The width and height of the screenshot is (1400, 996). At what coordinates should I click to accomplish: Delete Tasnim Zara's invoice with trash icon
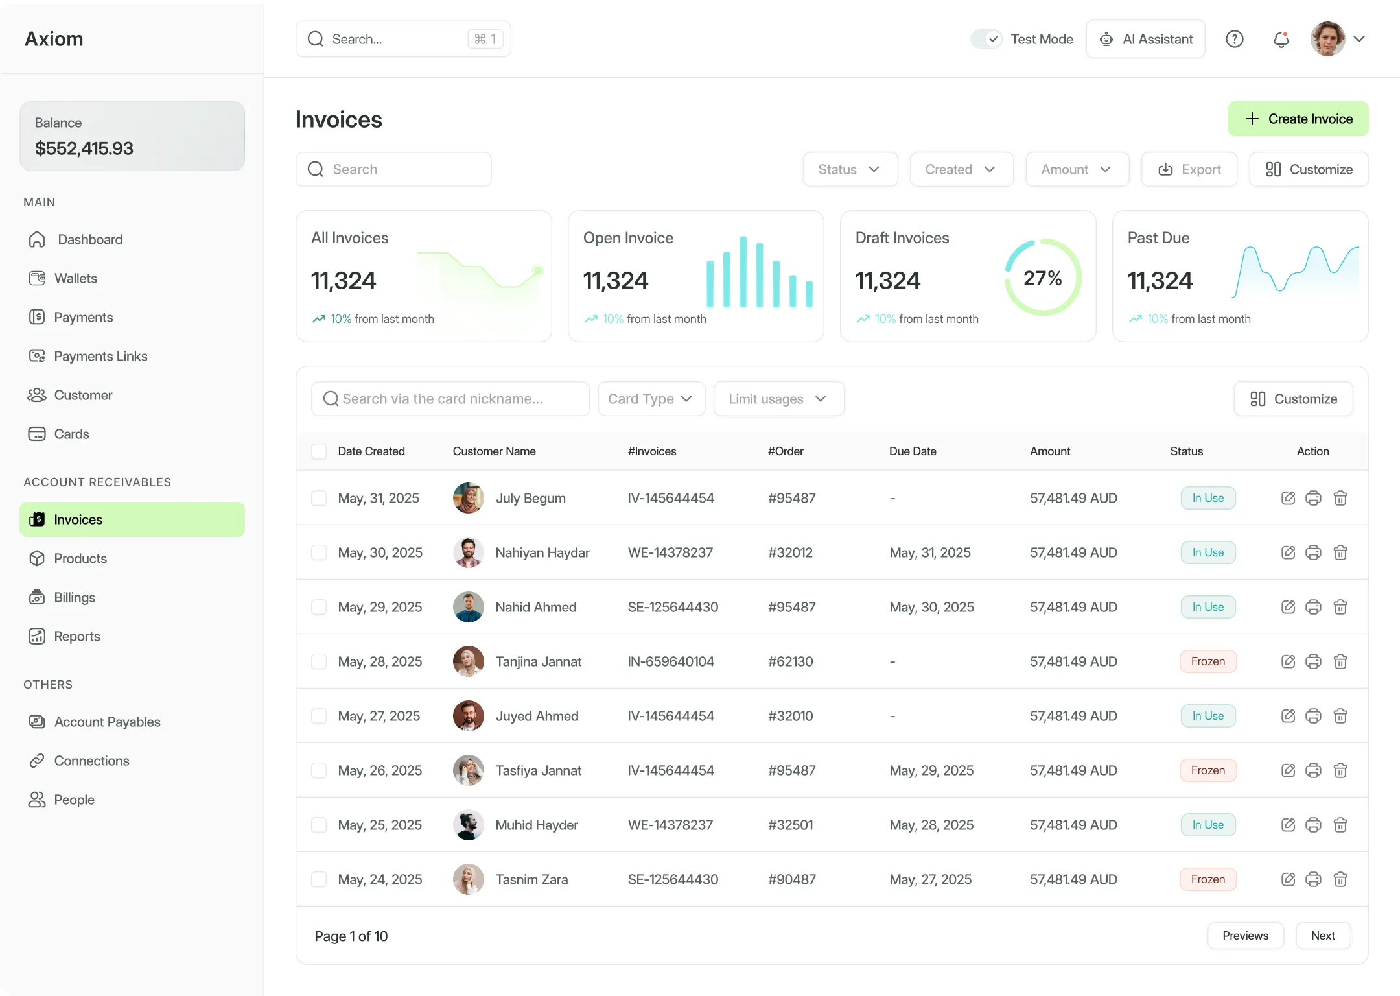1340,879
